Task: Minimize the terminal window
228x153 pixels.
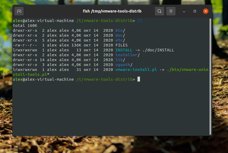Action: 184,11
